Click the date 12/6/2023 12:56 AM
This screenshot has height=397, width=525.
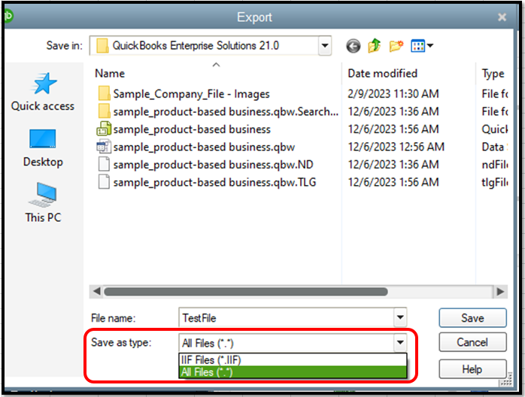click(396, 147)
